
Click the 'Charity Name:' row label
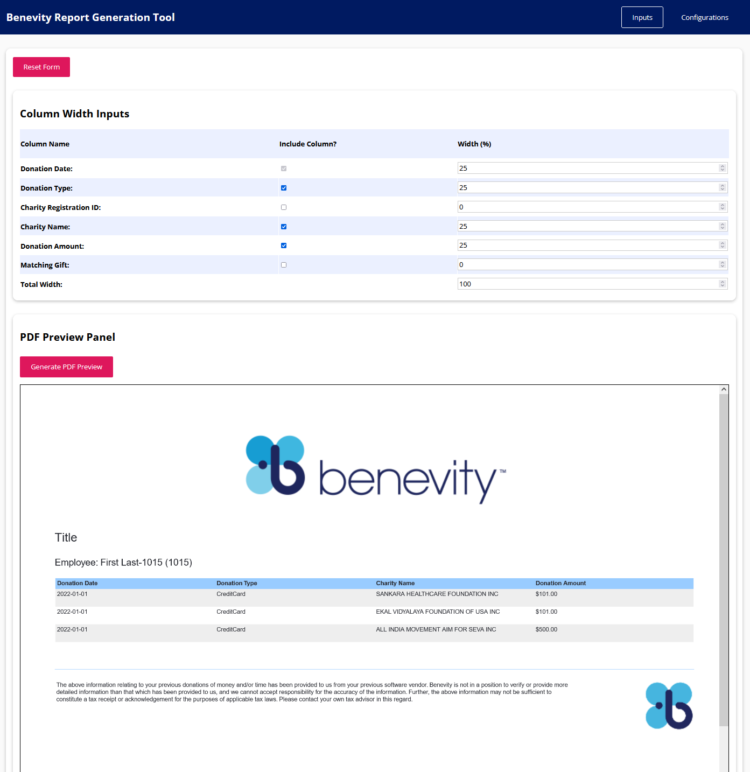click(x=45, y=227)
